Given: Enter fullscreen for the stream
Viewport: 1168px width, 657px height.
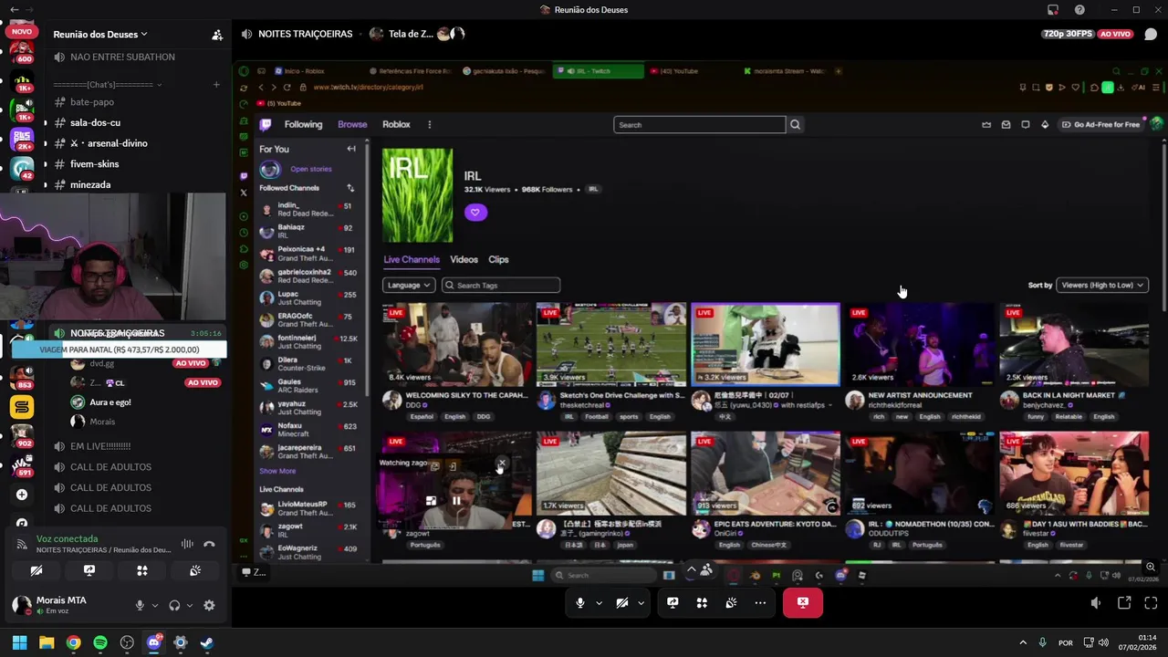Looking at the screenshot, I should [x=1151, y=602].
